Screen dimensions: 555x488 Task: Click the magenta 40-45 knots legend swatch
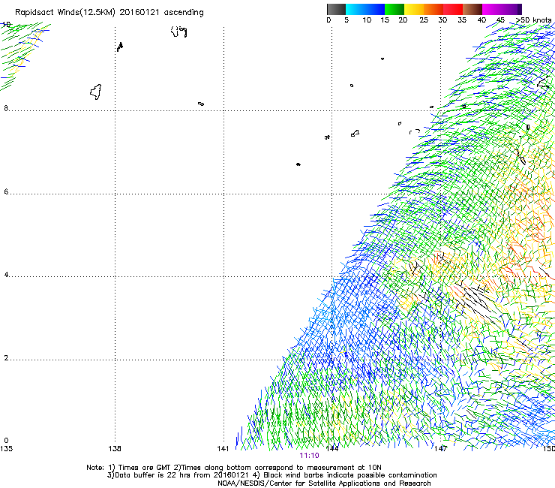(x=492, y=9)
